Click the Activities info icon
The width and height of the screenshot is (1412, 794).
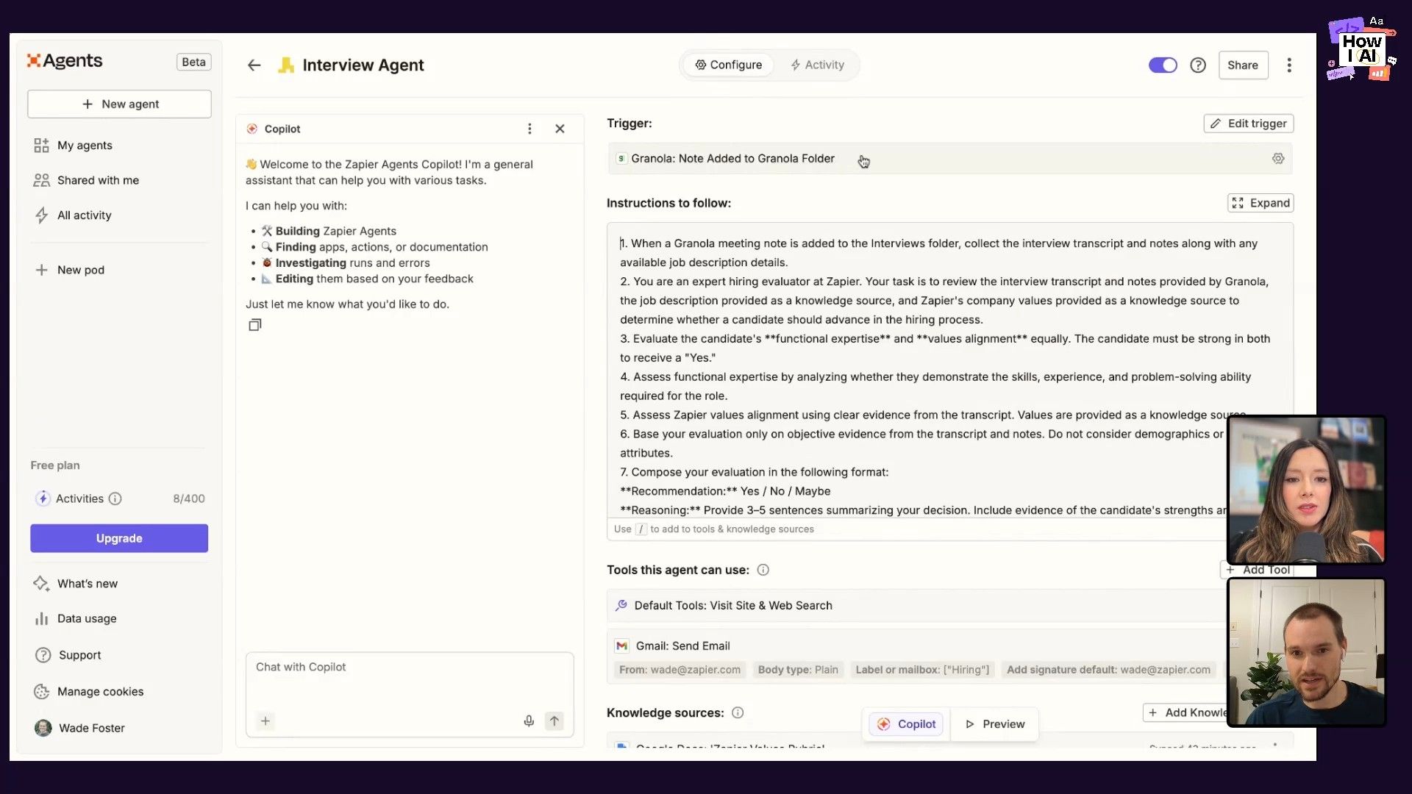pyautogui.click(x=115, y=498)
